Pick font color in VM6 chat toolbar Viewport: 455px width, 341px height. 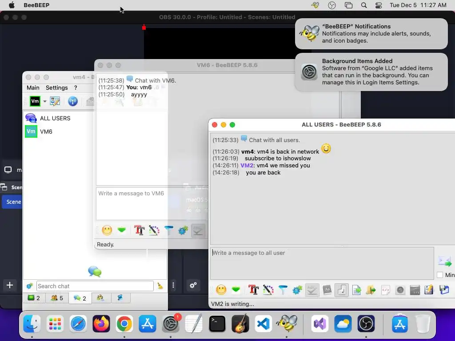(x=154, y=230)
